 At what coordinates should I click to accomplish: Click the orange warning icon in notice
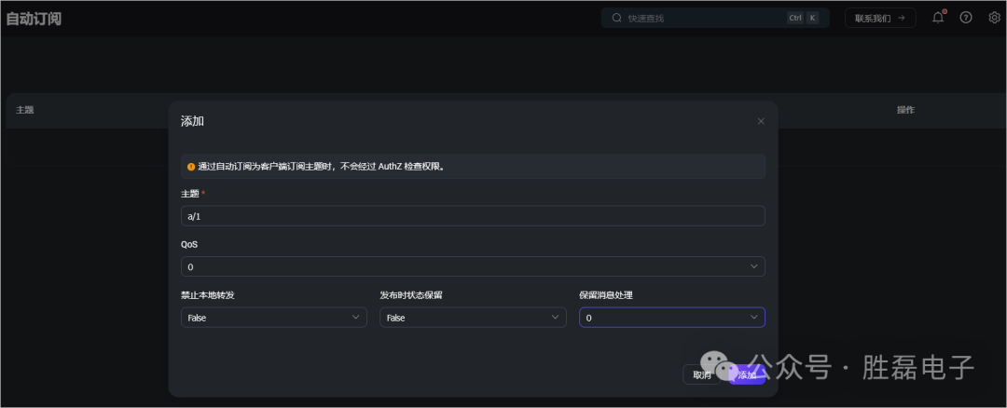pyautogui.click(x=191, y=167)
